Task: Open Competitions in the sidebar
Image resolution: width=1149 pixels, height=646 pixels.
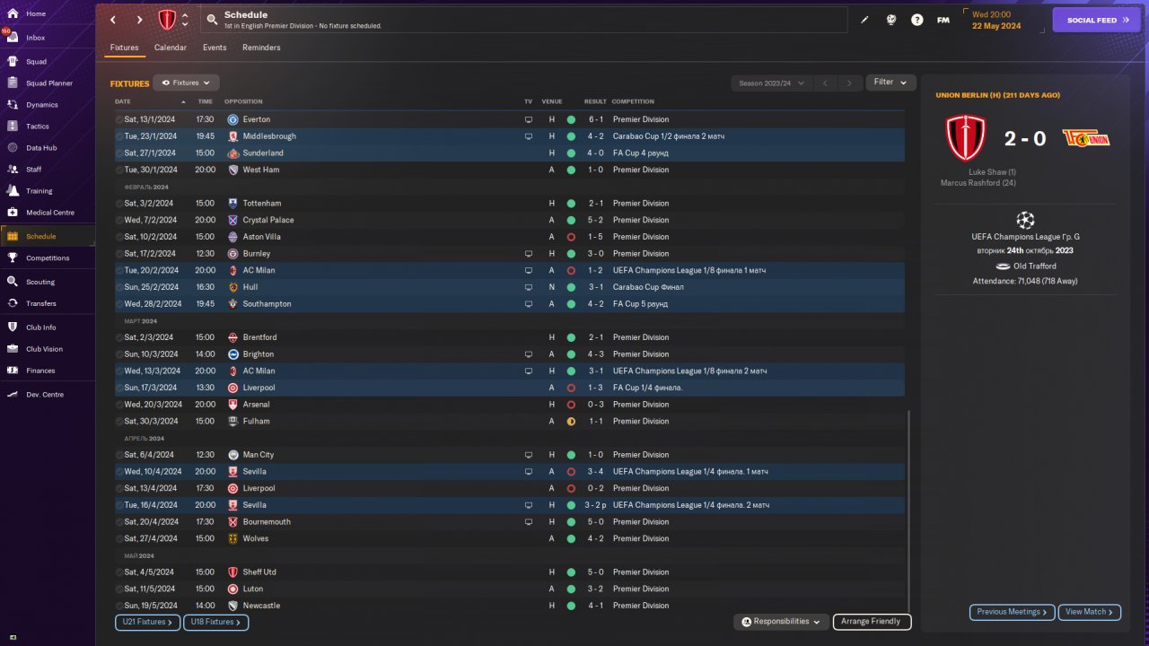Action: click(48, 258)
